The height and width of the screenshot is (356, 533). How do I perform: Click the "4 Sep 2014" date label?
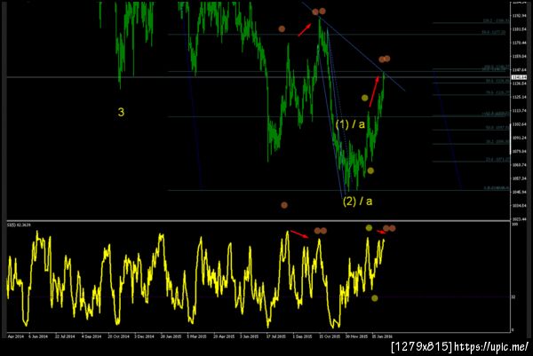(91, 336)
